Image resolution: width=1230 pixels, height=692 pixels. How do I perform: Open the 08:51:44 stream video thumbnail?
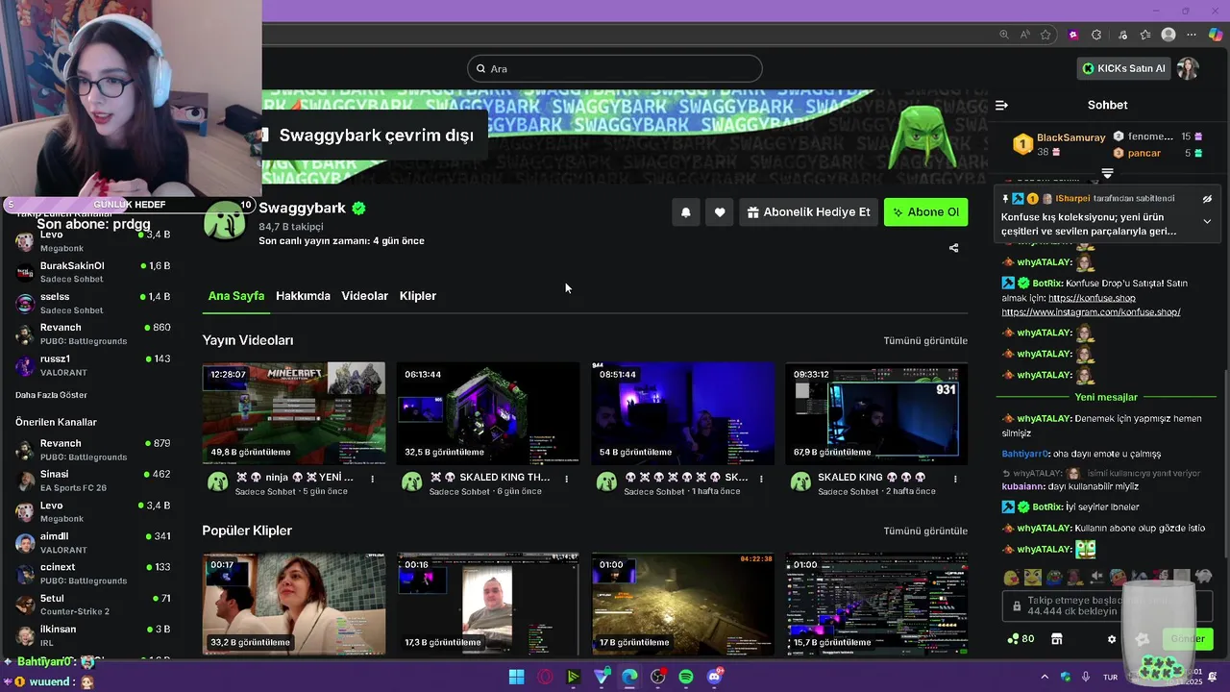pyautogui.click(x=682, y=413)
